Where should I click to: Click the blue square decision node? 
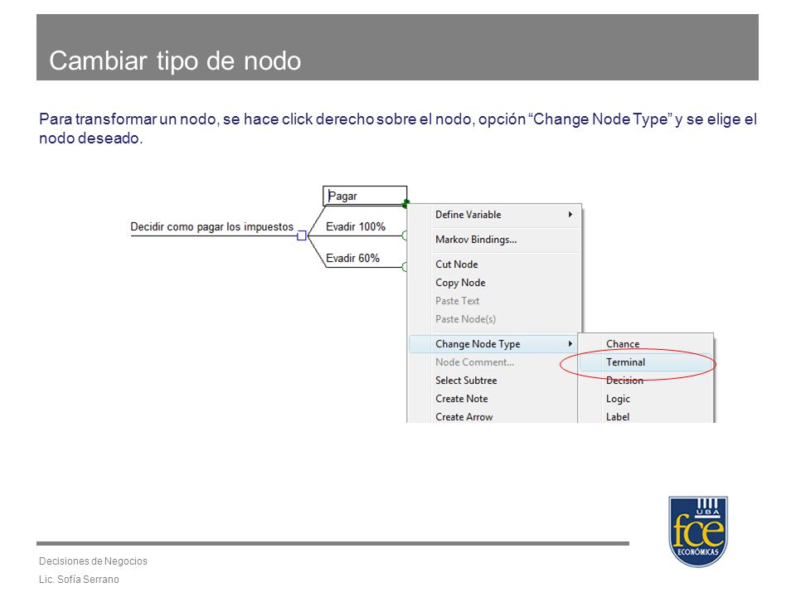point(302,235)
